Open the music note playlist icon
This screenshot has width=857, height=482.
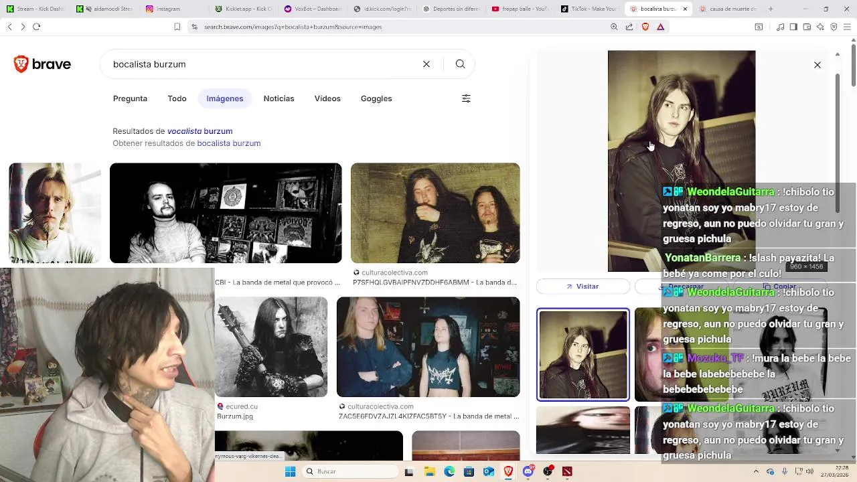(x=781, y=27)
